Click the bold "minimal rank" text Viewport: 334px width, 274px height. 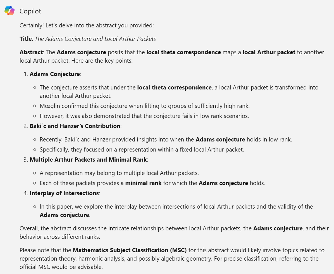coord(143,183)
